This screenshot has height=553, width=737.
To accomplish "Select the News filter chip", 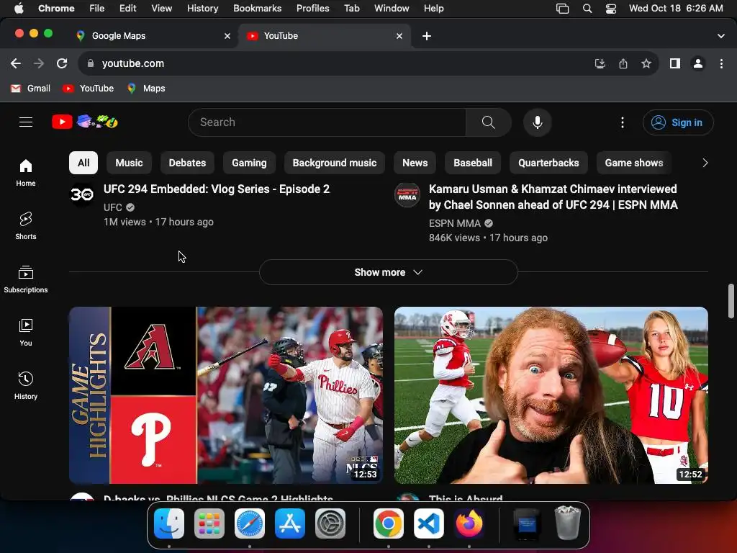I will (415, 163).
